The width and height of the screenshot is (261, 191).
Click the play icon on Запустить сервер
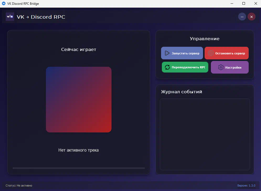tap(167, 53)
